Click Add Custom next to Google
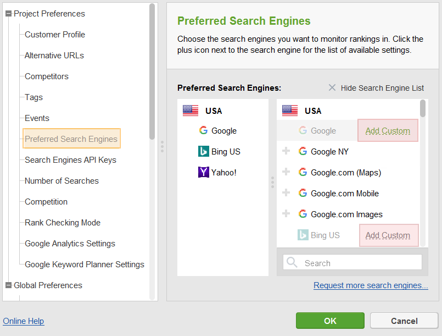Image resolution: width=442 pixels, height=336 pixels. (388, 131)
